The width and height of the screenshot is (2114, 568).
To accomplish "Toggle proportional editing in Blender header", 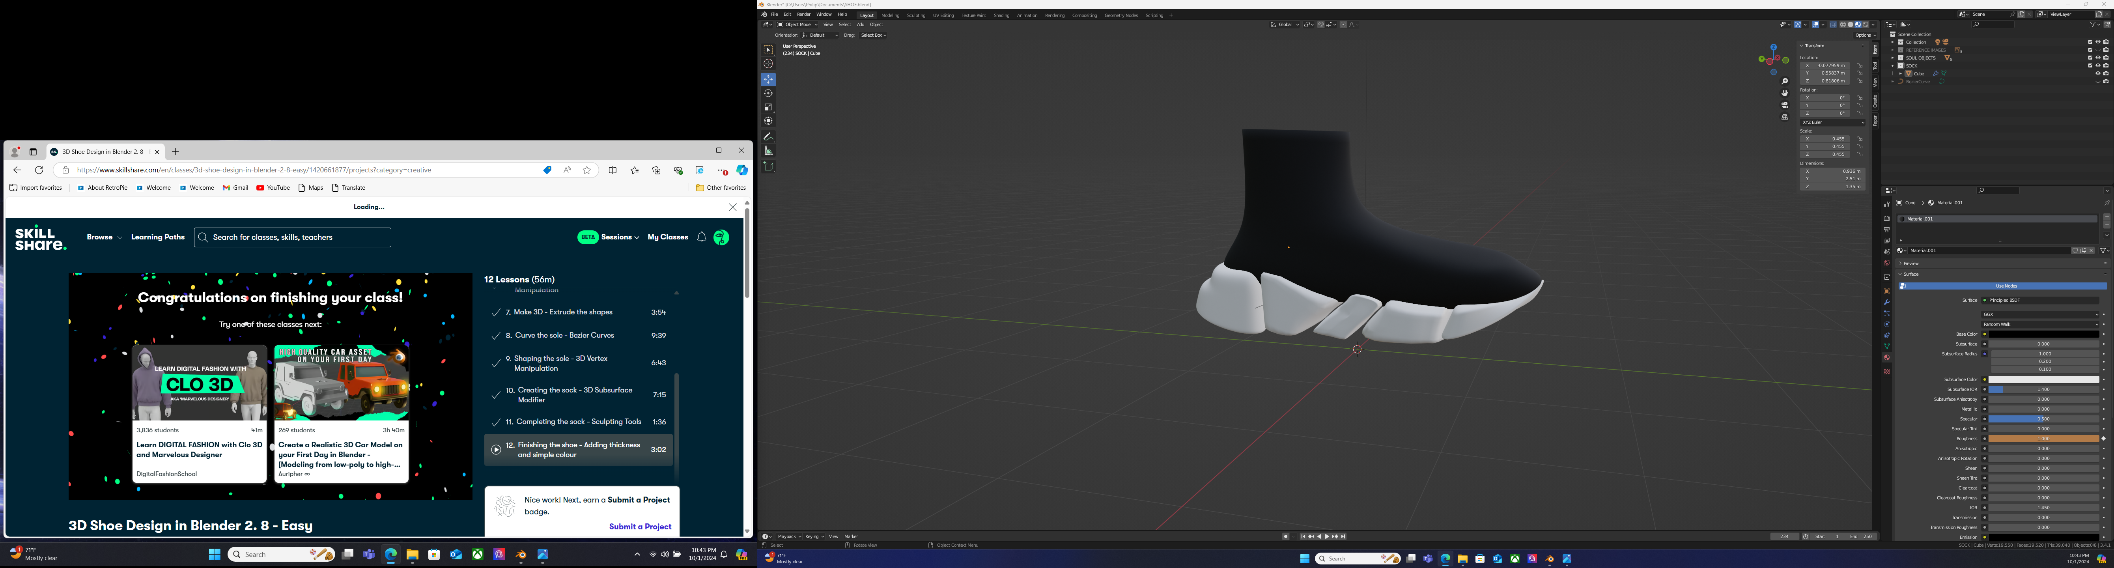I will [1343, 24].
